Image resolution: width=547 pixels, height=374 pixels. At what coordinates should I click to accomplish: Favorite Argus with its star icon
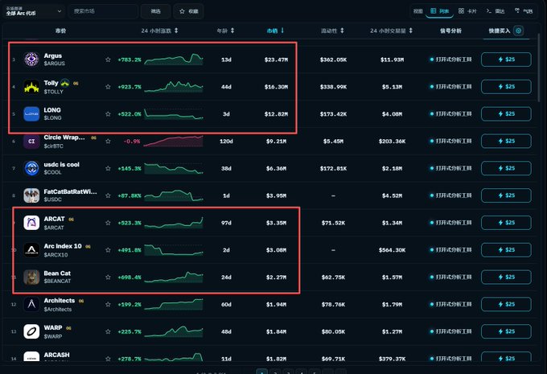108,60
